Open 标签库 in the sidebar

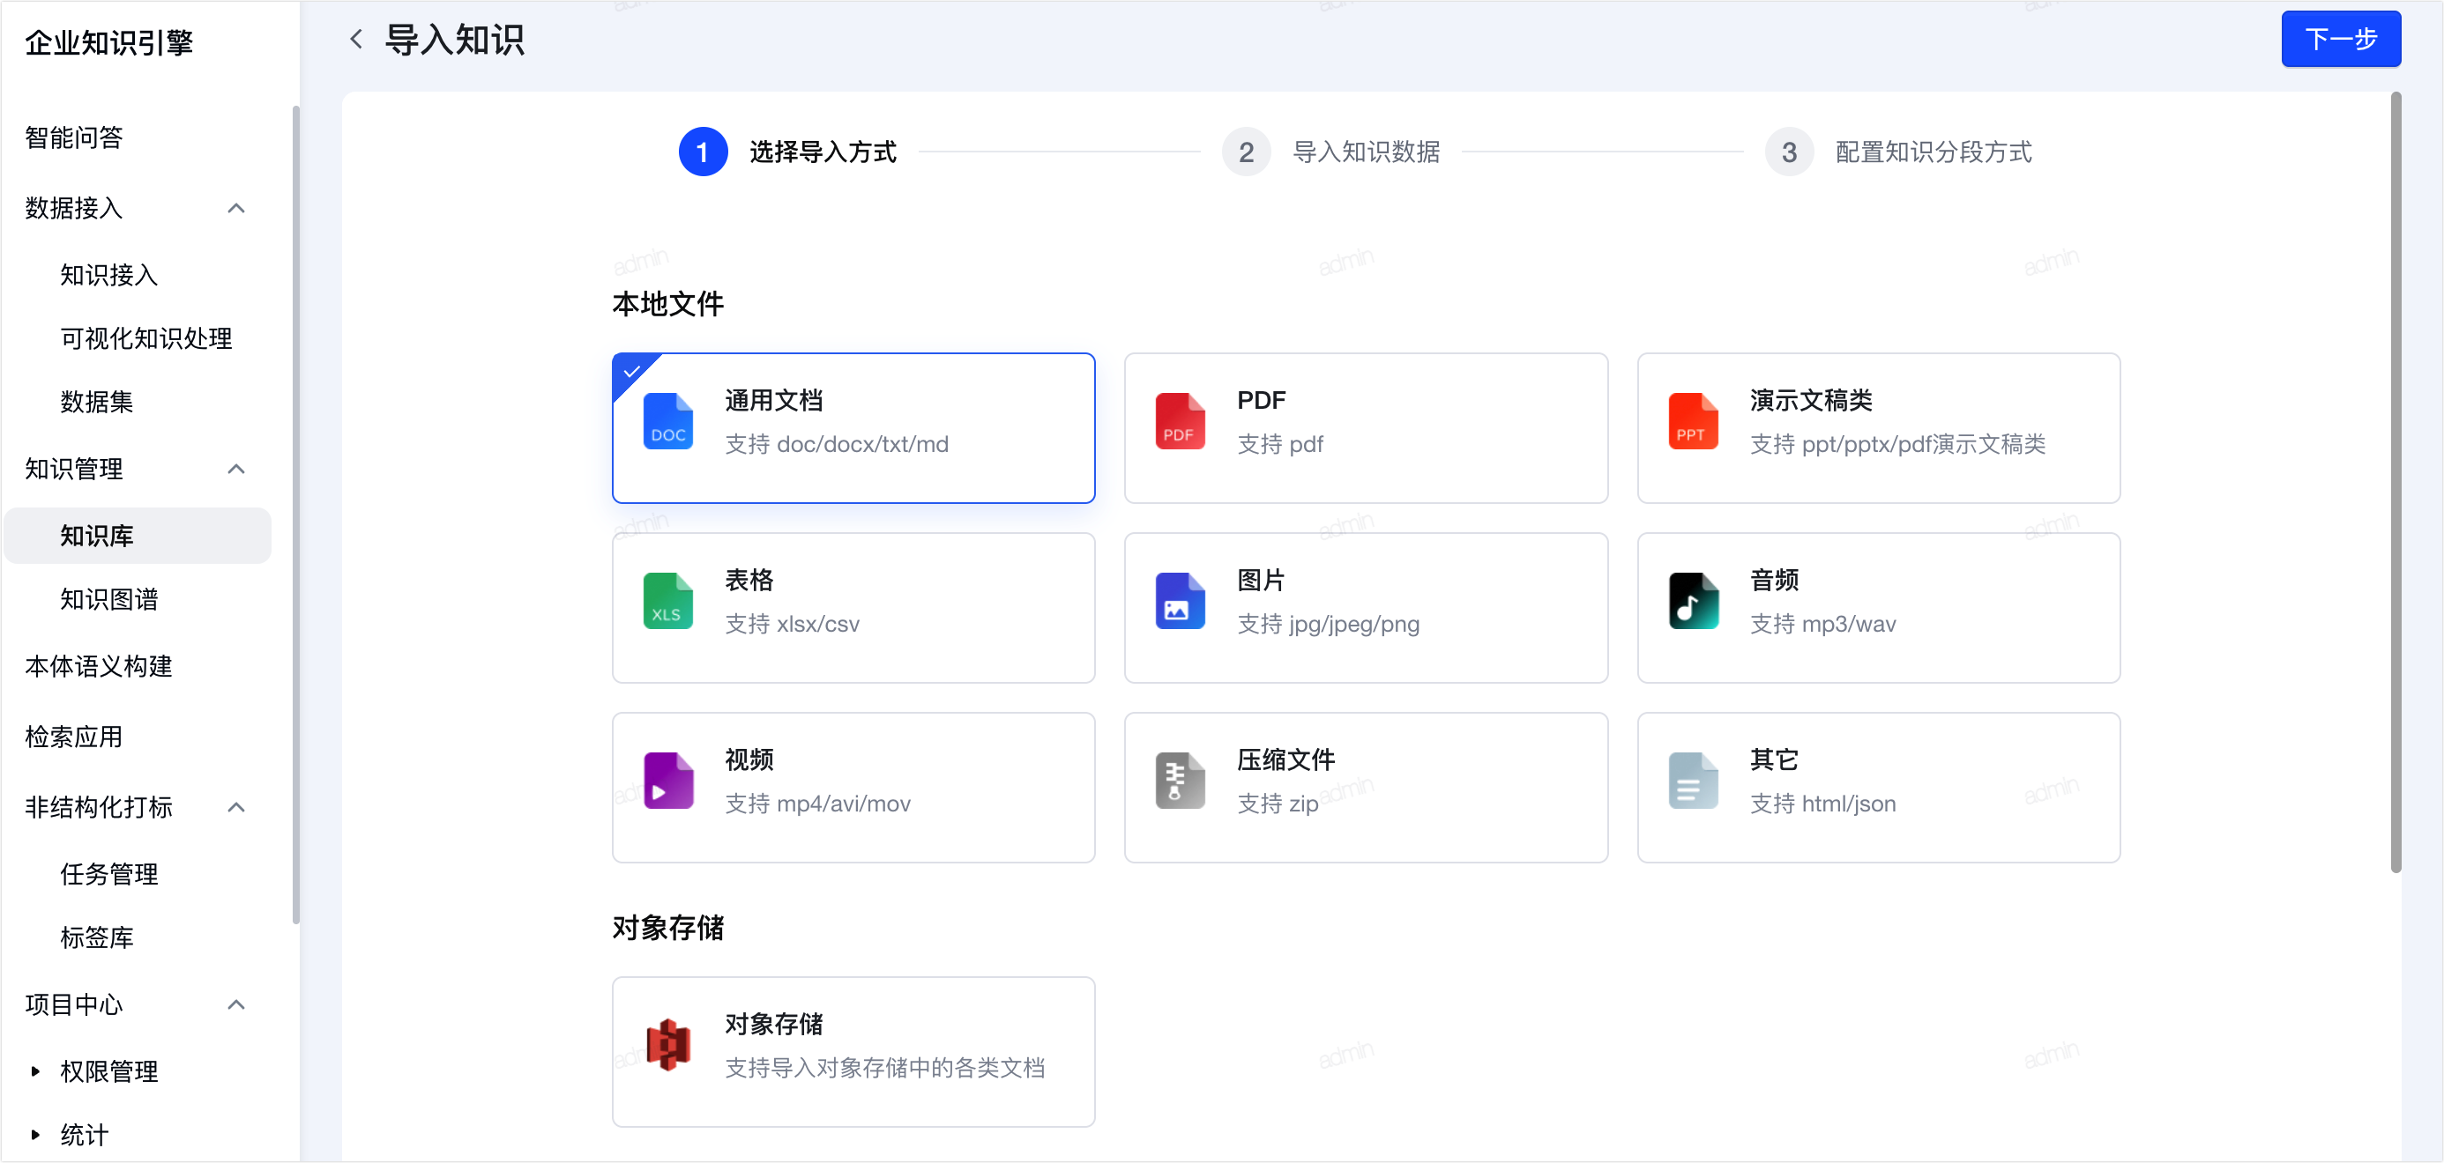pos(97,937)
